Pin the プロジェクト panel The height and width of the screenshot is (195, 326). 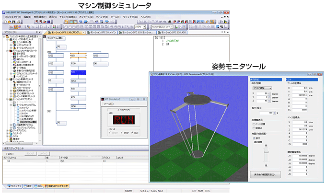click(x=37, y=32)
